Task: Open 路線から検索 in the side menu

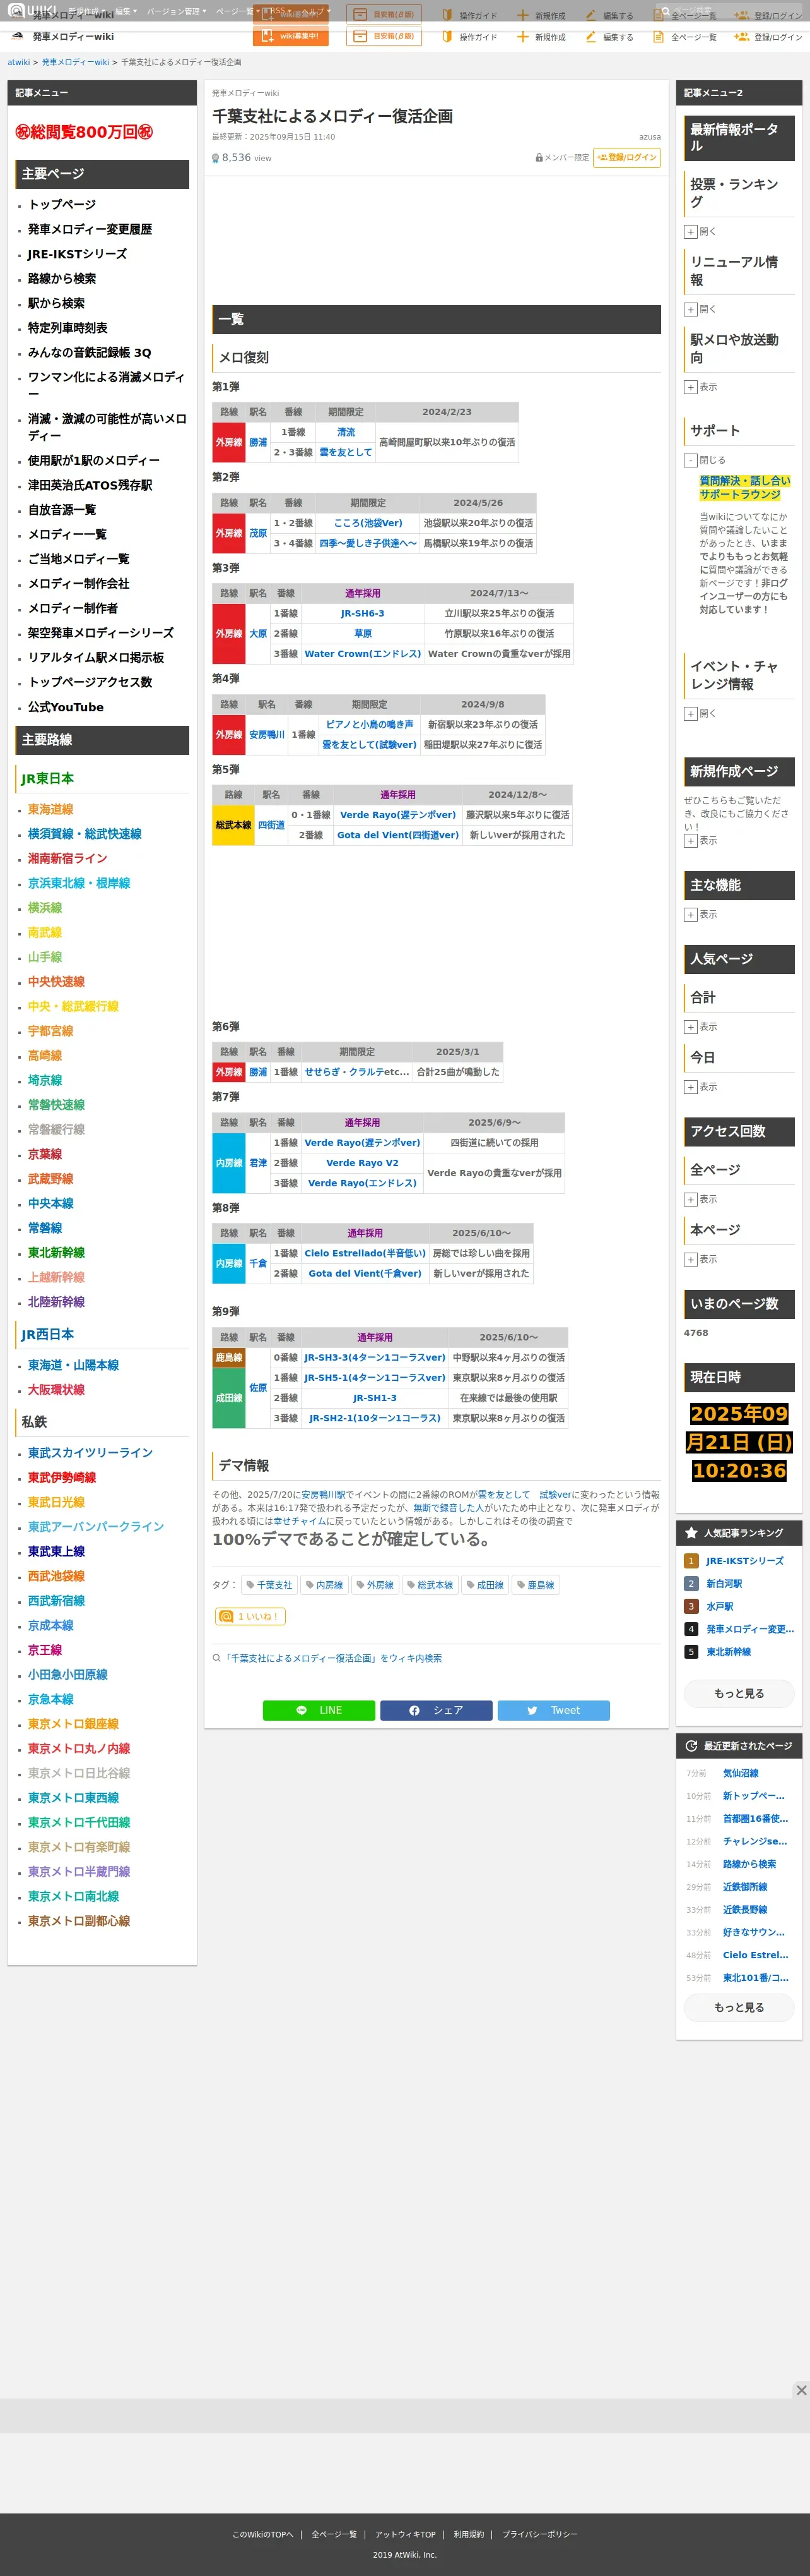Action: (62, 278)
